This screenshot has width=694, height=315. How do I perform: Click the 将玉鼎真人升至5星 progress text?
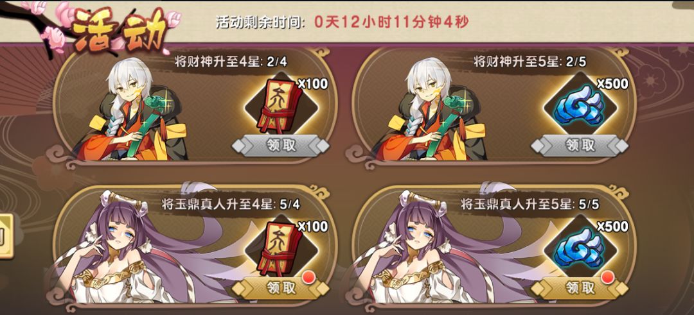click(529, 205)
